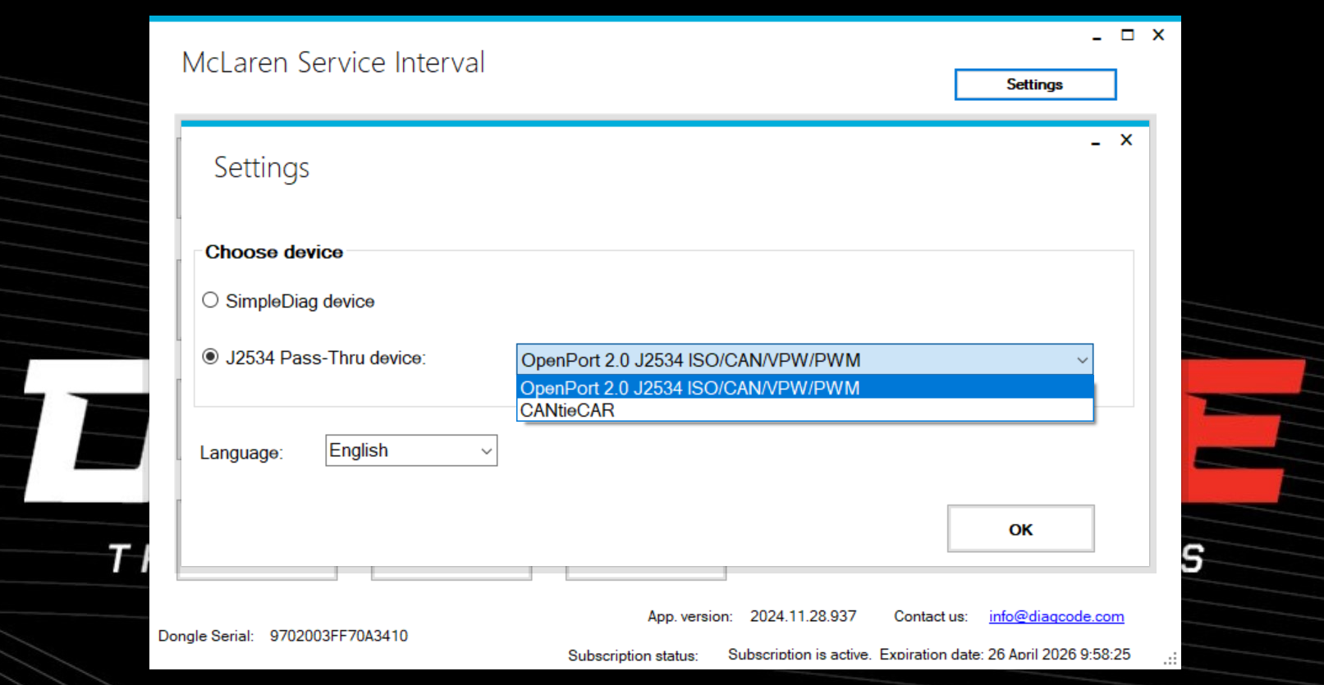Email info@diagcode.com via the contact link

1056,616
